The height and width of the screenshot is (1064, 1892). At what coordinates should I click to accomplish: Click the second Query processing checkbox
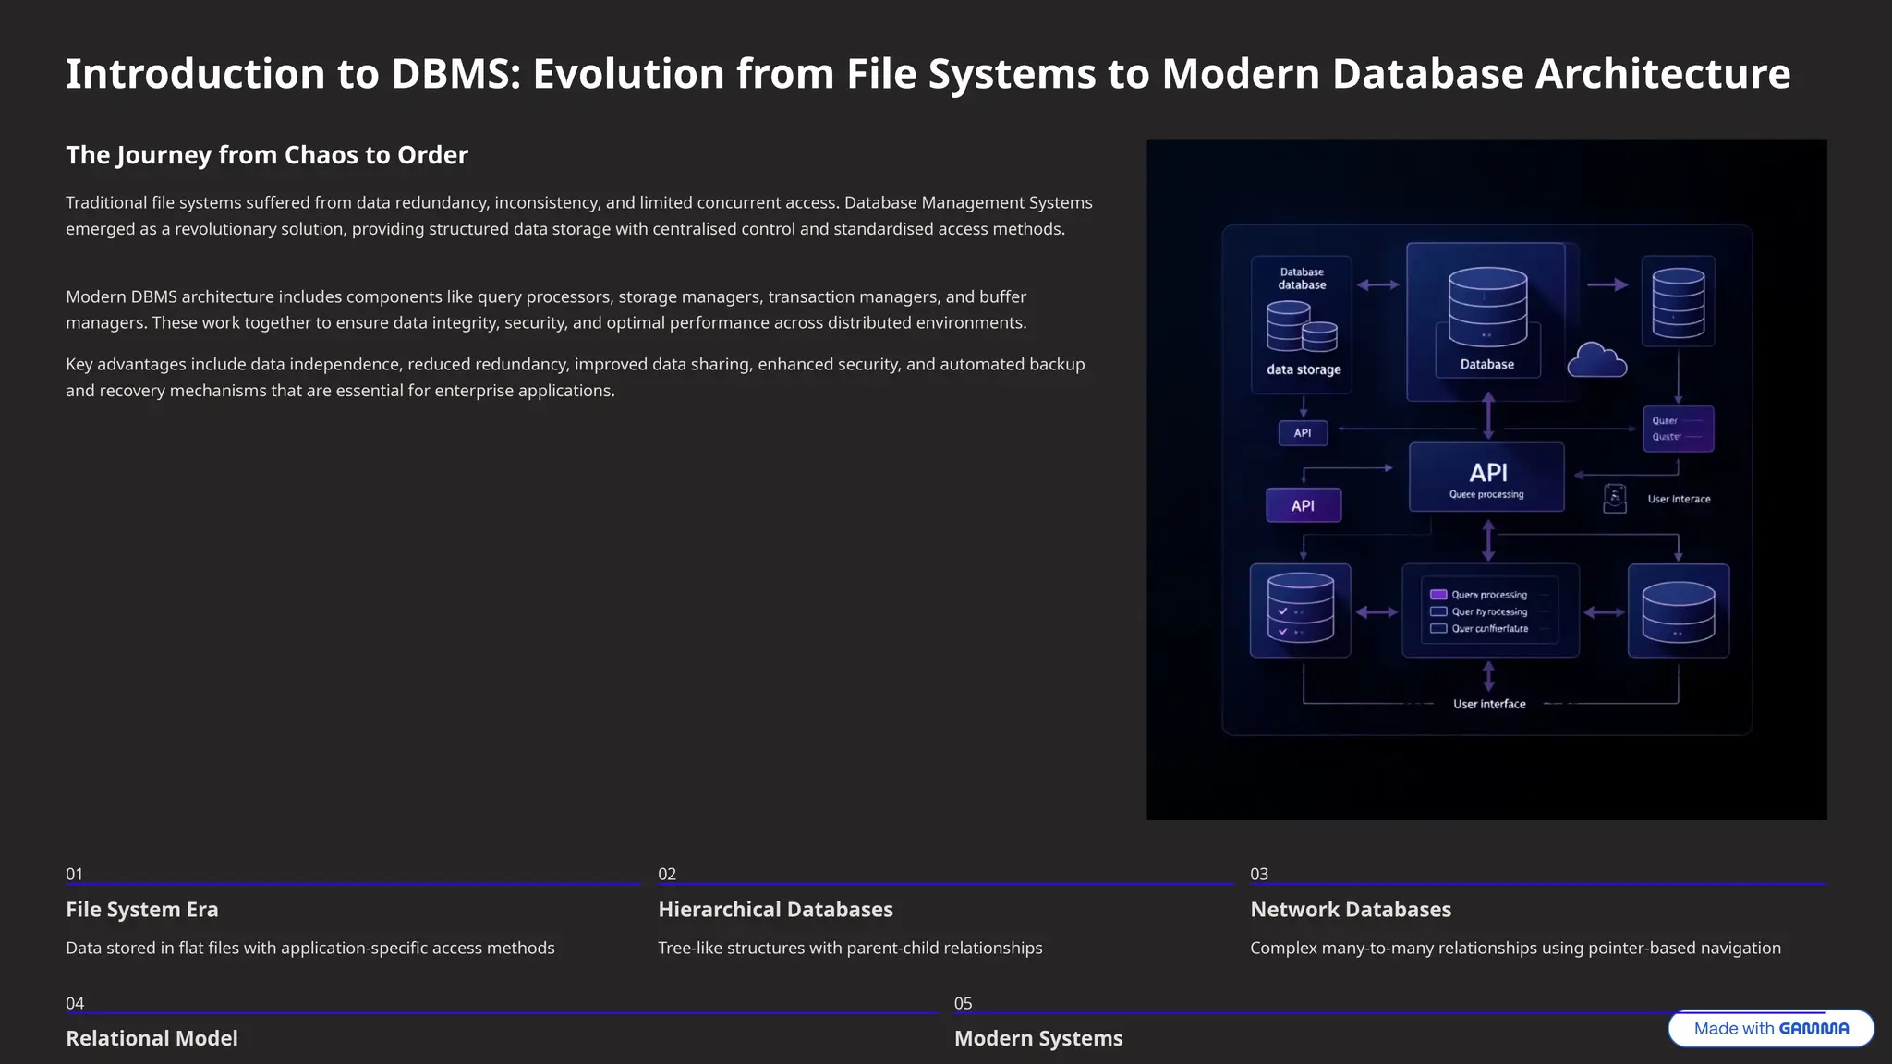click(x=1438, y=611)
